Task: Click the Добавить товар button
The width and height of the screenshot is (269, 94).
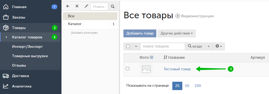Action: point(140,33)
